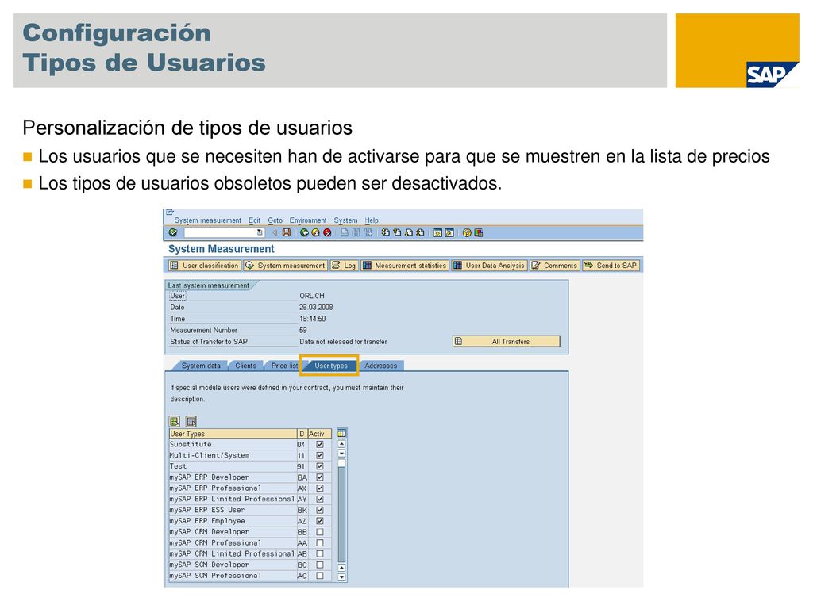813x609 pixels.
Task: Toggle the Activ checkbox for Test
Action: tap(320, 466)
